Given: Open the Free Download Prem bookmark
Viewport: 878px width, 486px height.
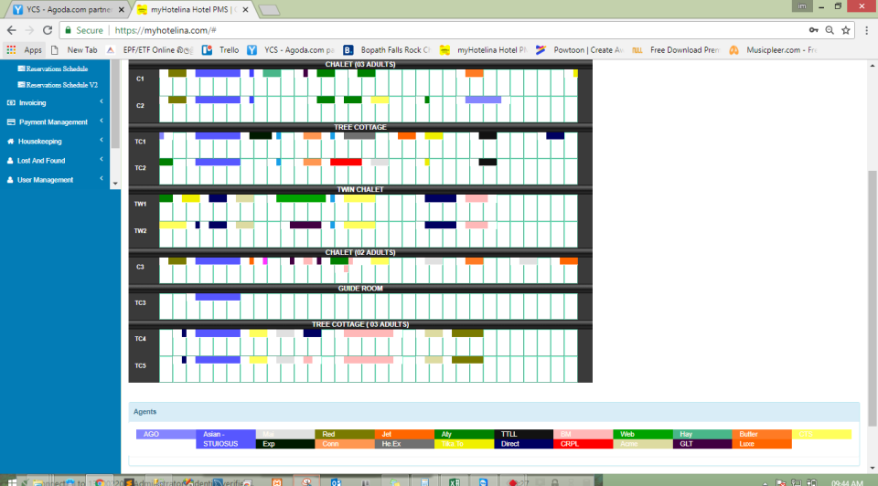Looking at the screenshot, I should tap(676, 49).
